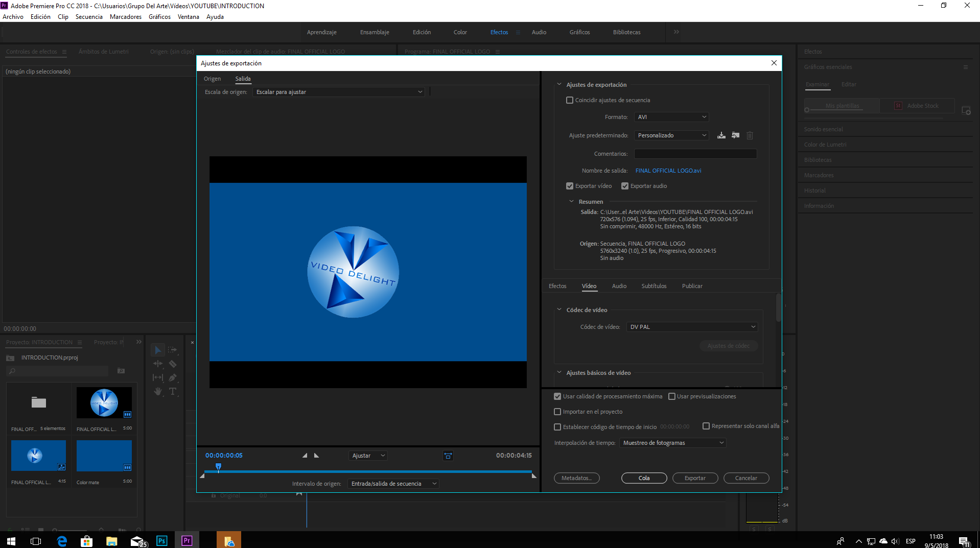Click output name FINAL OFFICIAL LOGO.avi
Screen dimensions: 980x548
pos(668,171)
